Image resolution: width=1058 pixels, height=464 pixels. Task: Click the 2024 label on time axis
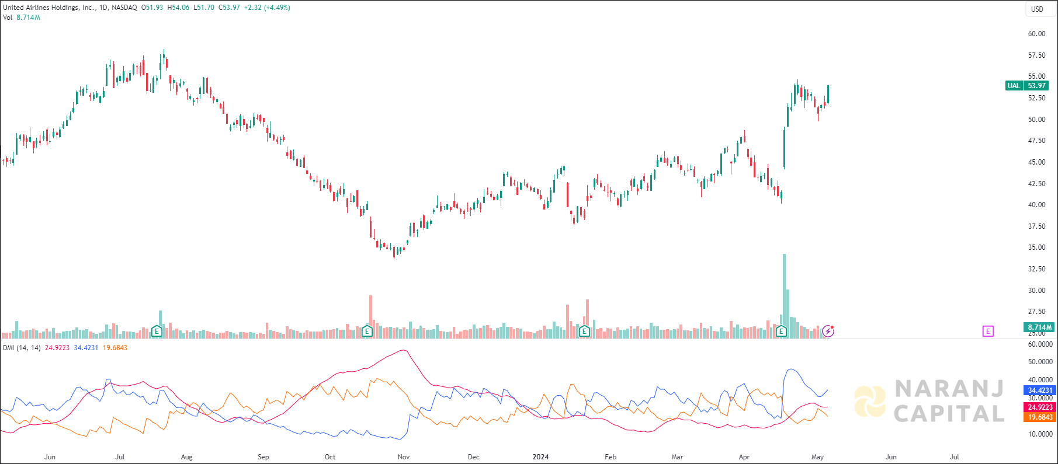pyautogui.click(x=541, y=457)
